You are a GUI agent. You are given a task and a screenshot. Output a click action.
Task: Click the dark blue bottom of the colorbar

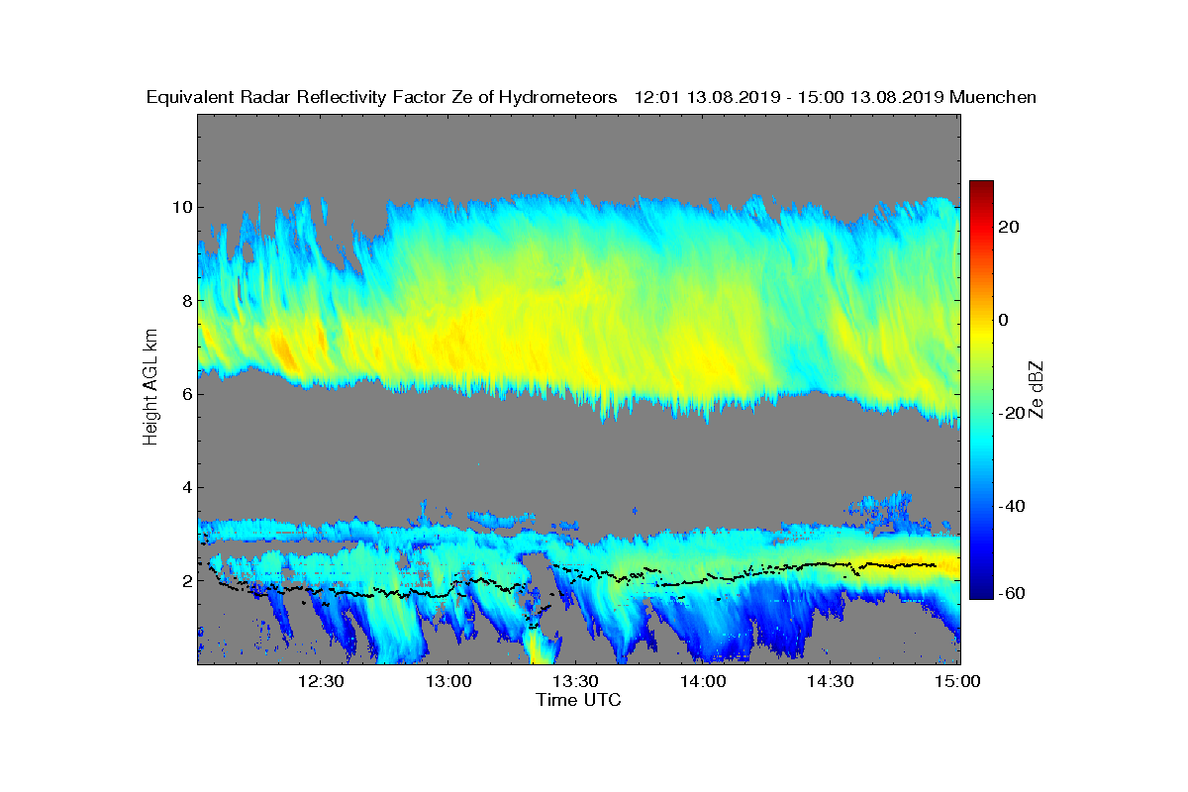[x=981, y=592]
